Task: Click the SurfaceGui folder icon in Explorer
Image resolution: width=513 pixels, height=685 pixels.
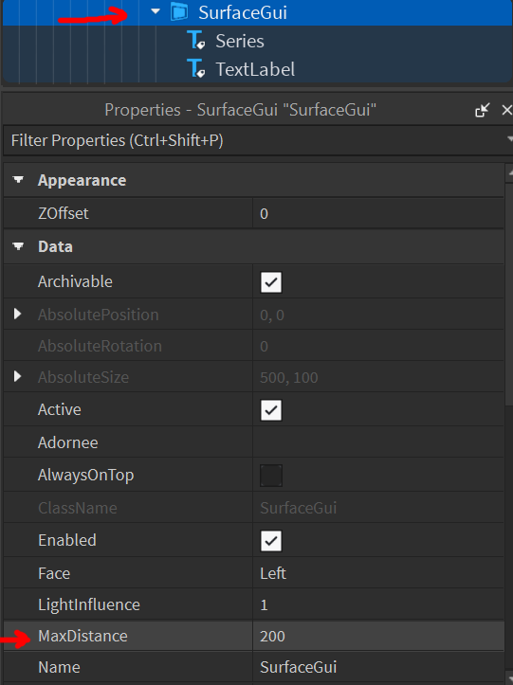Action: click(x=179, y=12)
